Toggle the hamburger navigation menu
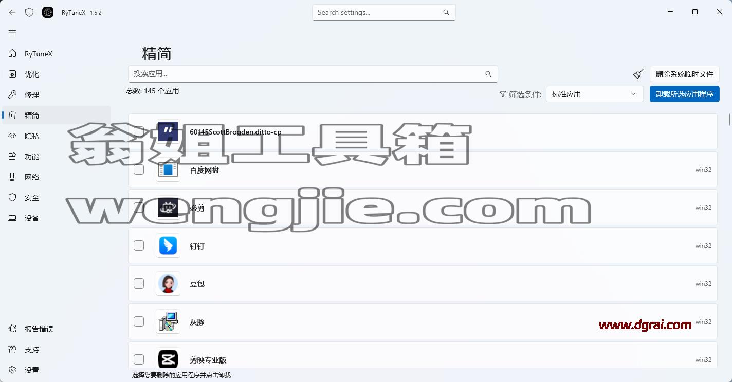The width and height of the screenshot is (732, 382). (x=12, y=33)
